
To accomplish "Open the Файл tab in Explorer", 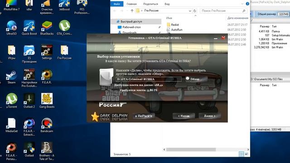I will click(x=117, y=4).
